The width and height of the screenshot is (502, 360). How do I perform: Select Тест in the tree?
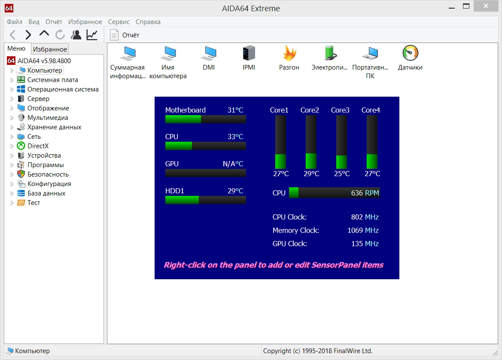click(33, 203)
